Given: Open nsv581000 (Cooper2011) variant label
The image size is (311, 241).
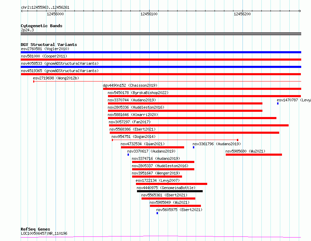Looking at the screenshot, I should point(44,56).
